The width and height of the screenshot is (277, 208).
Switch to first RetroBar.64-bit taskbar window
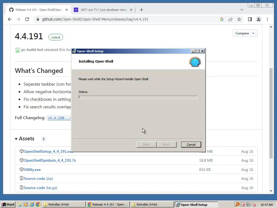pyautogui.click(x=64, y=205)
